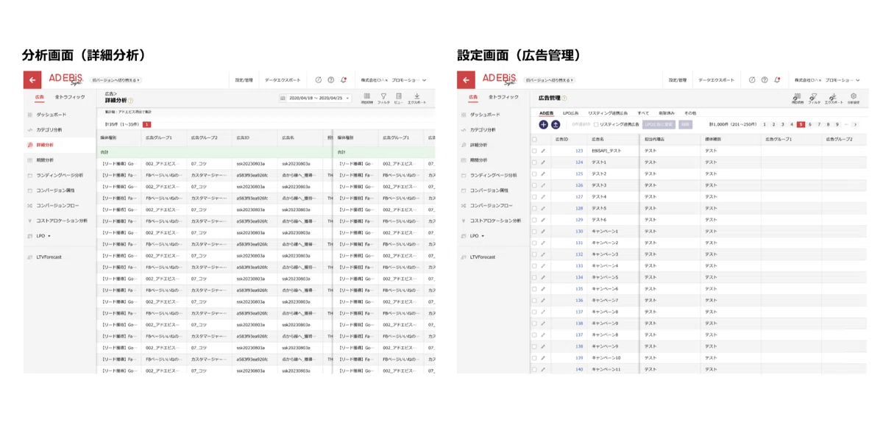Click the エクスポート icon in 広告管理 screen
The image size is (883, 422).
coord(834,98)
